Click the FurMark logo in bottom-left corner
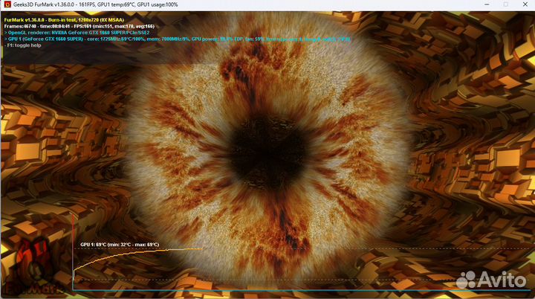This screenshot has width=535, height=299. pyautogui.click(x=26, y=268)
